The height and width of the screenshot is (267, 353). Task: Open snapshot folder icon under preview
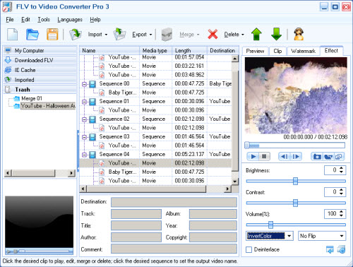(x=328, y=157)
